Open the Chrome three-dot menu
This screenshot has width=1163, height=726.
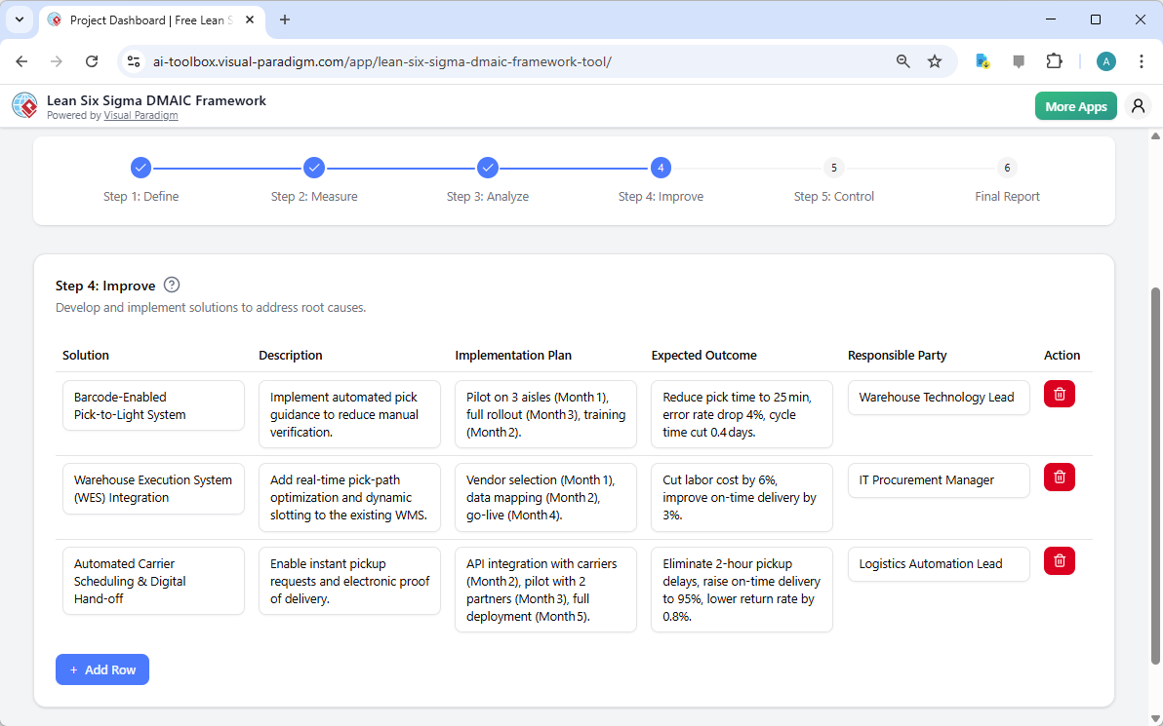[1142, 60]
